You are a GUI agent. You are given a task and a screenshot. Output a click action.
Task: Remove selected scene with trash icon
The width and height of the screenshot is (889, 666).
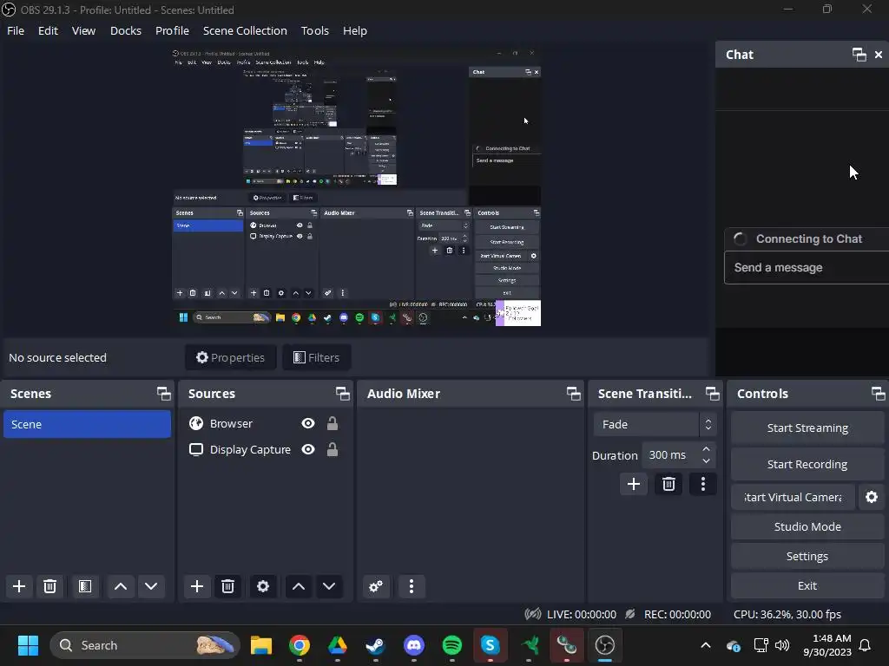pos(49,586)
